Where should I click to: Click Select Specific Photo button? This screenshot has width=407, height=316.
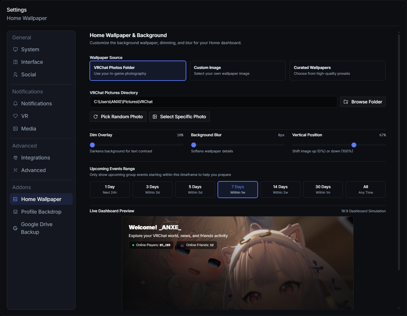pyautogui.click(x=179, y=117)
